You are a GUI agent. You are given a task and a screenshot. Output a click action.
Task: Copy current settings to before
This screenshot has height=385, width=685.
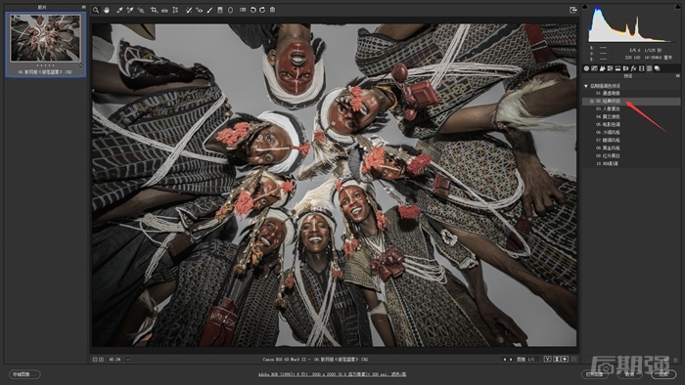coord(565,360)
